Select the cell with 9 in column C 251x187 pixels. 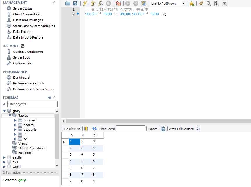click(98, 181)
